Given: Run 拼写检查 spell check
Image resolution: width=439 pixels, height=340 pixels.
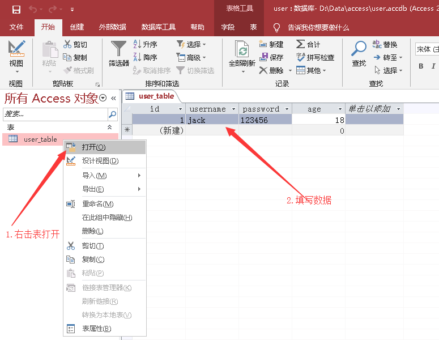Looking at the screenshot, I should pyautogui.click(x=316, y=57).
